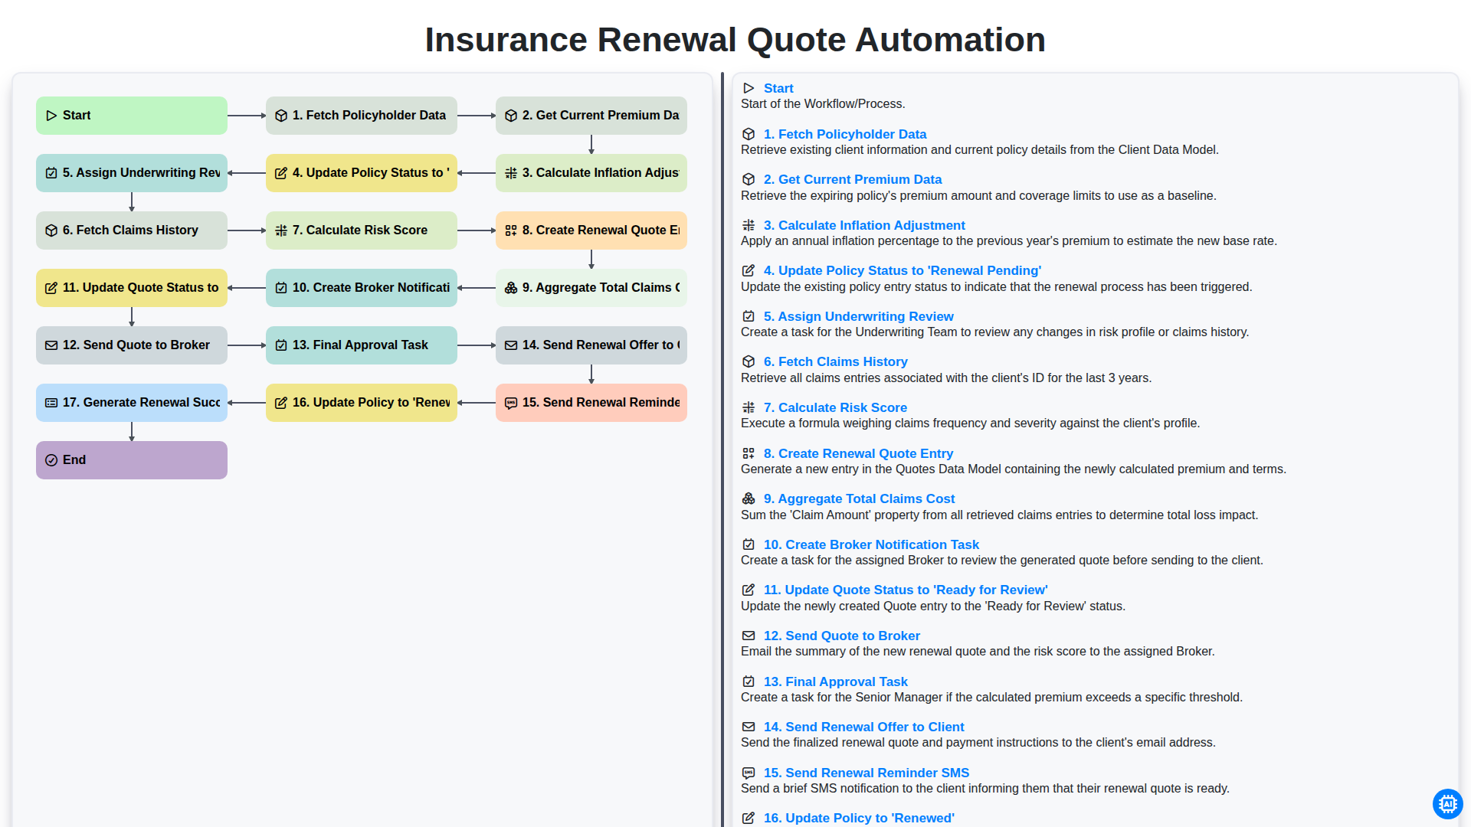Click the aggregate icon in Aggregate Total Claims node
Image resolution: width=1471 pixels, height=827 pixels.
(511, 288)
